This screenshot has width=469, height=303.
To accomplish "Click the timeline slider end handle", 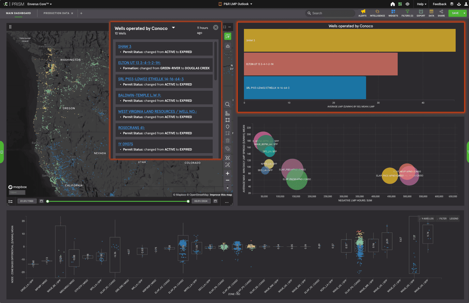I will [x=188, y=201].
